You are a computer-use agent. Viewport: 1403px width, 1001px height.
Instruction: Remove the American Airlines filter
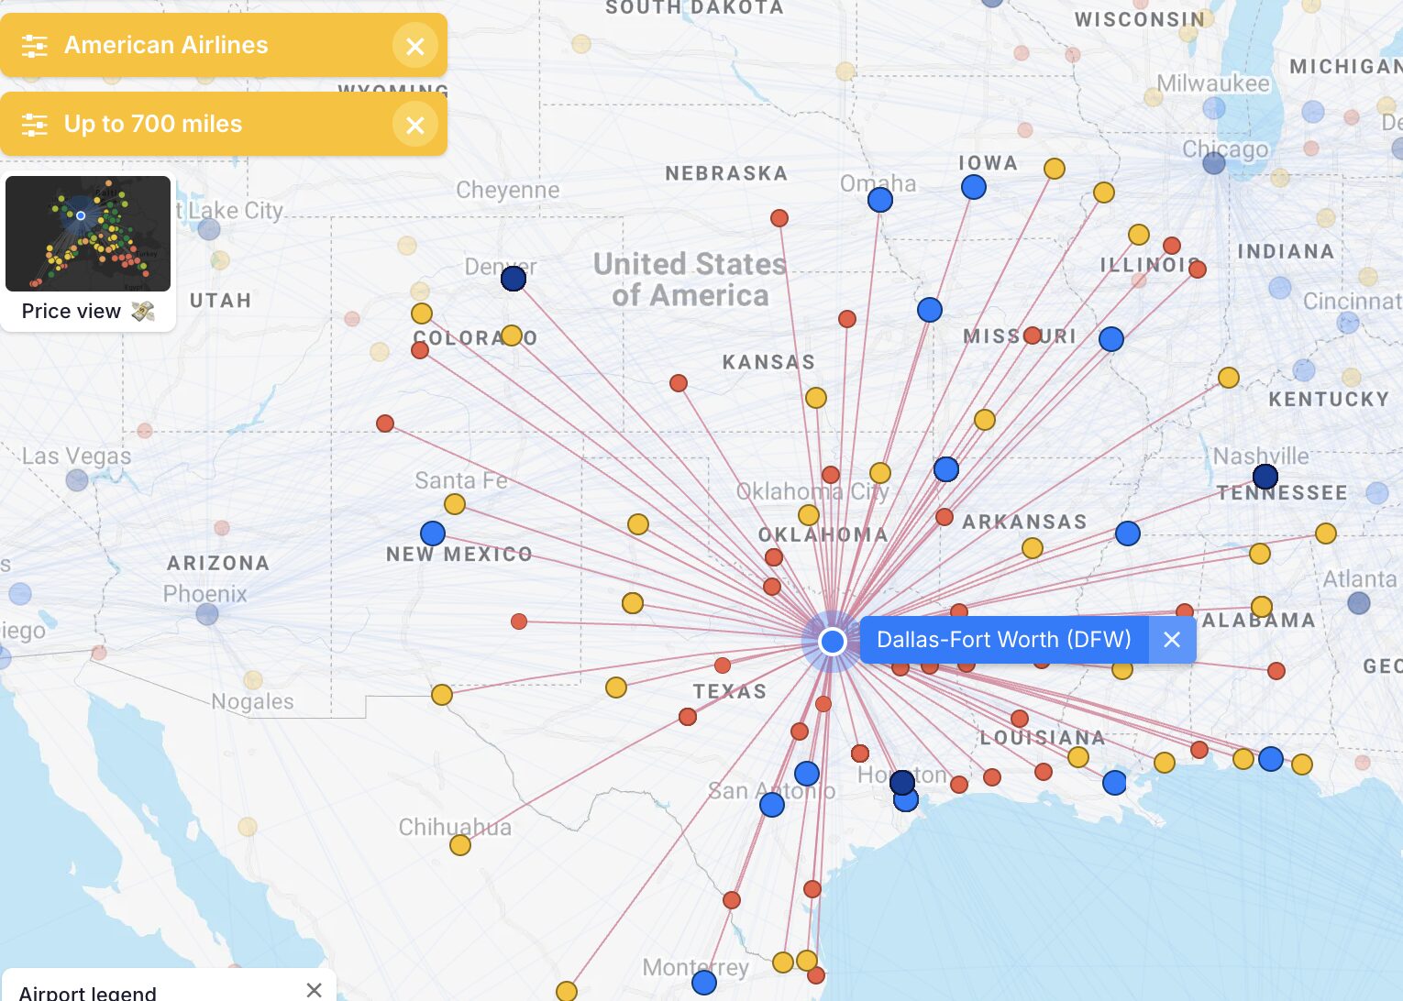(415, 45)
